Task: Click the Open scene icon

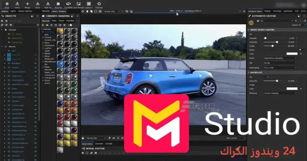Action: 17,4
